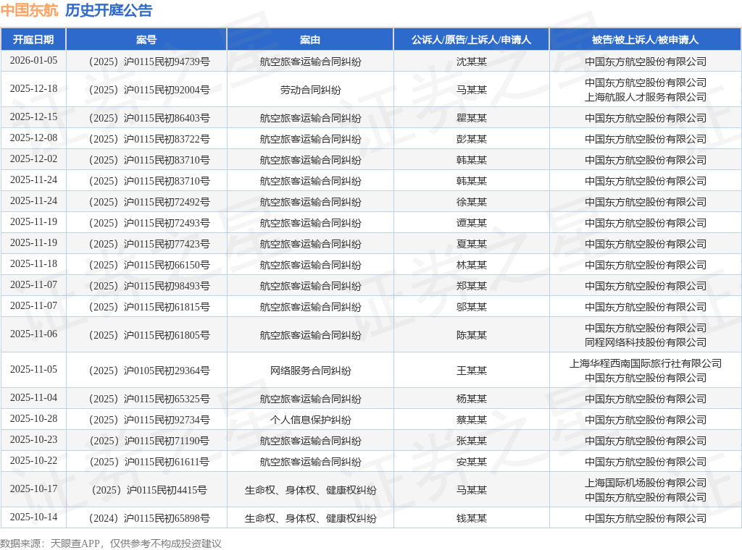Click the 案号 column header

point(146,40)
